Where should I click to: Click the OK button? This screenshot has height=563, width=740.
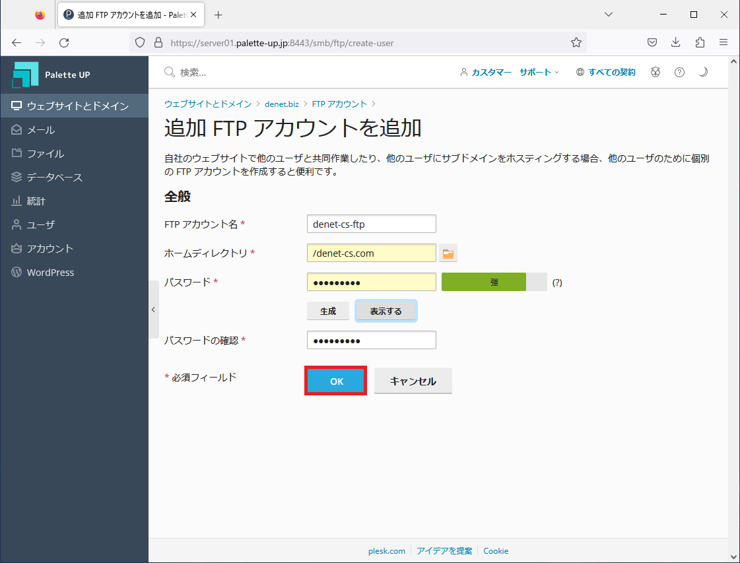pyautogui.click(x=336, y=381)
